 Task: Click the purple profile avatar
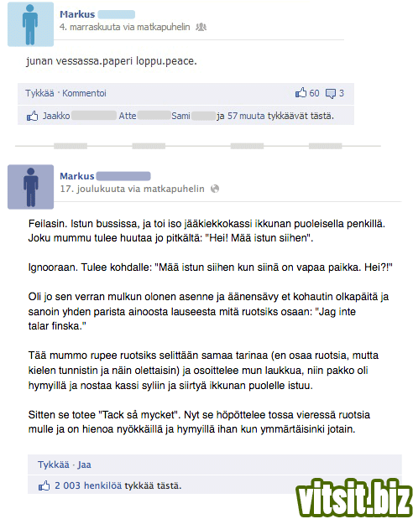(x=30, y=187)
